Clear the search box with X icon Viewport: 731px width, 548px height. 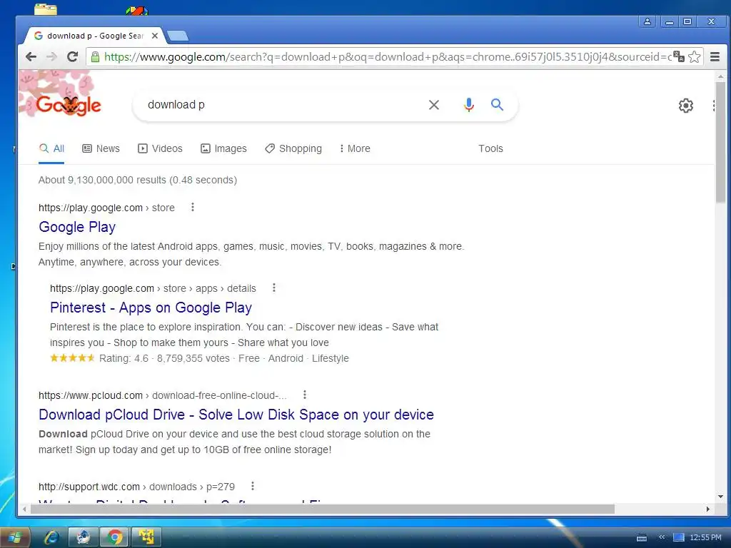pos(433,105)
